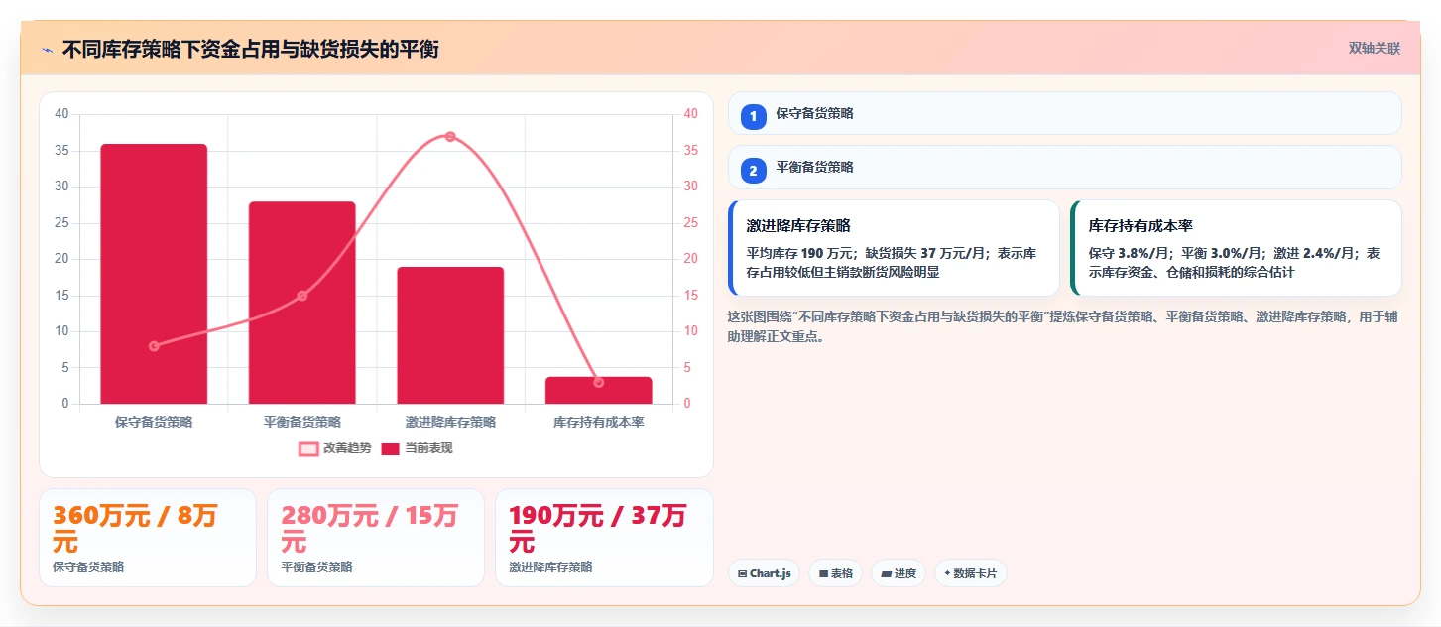Screen dimensions: 1441x627
Task: Click the blue number 2 badge
Action: (753, 171)
